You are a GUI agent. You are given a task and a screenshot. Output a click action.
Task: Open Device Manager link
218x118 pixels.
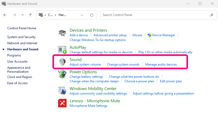(163, 35)
